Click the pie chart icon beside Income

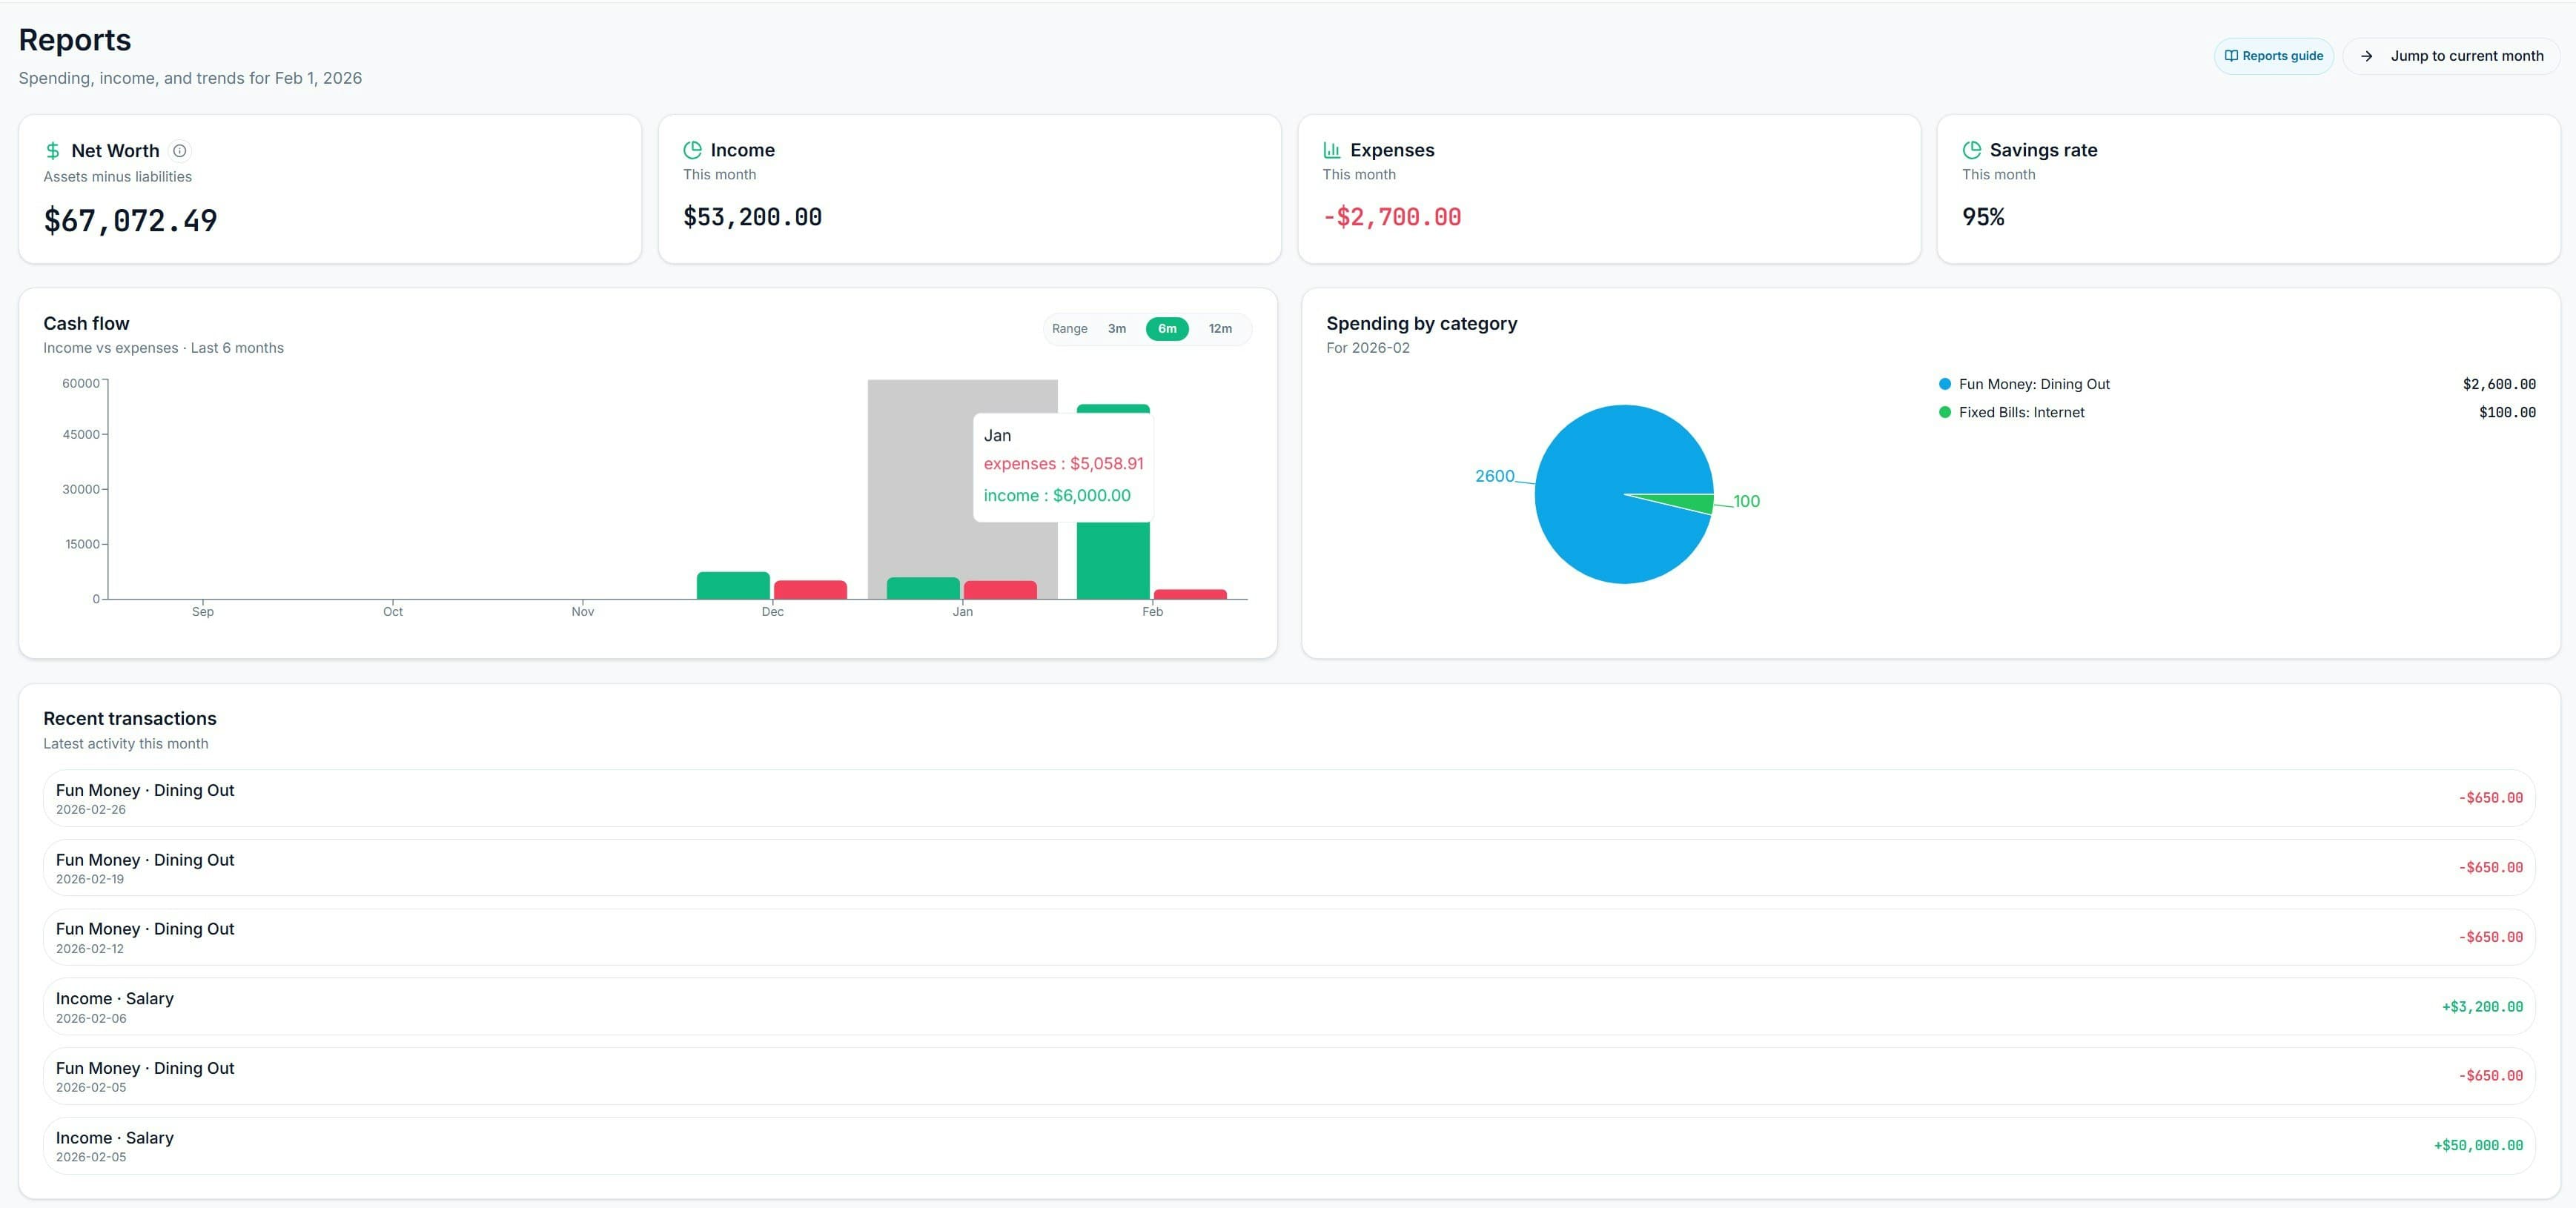692,149
